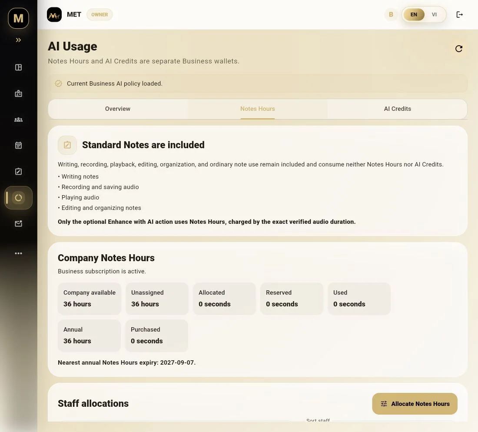Open the mail icon in sidebar
Screen dimensions: 478x432
(18, 223)
